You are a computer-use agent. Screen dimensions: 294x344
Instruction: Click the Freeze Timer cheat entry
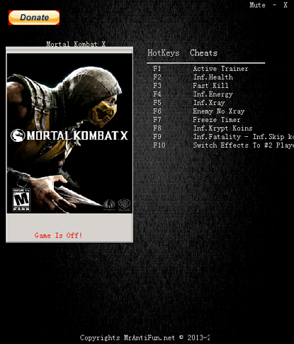[217, 120]
